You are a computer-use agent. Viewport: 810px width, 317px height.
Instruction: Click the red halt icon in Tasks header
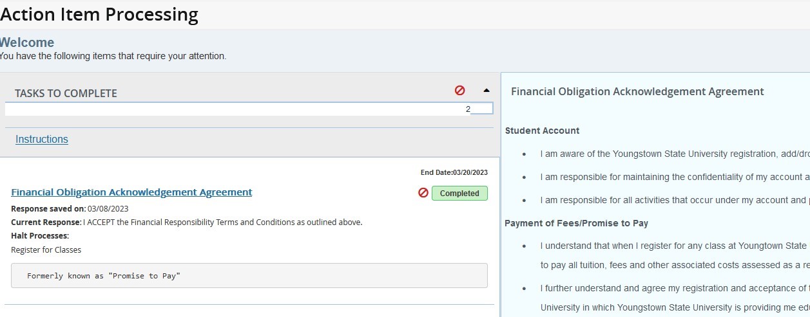click(459, 91)
